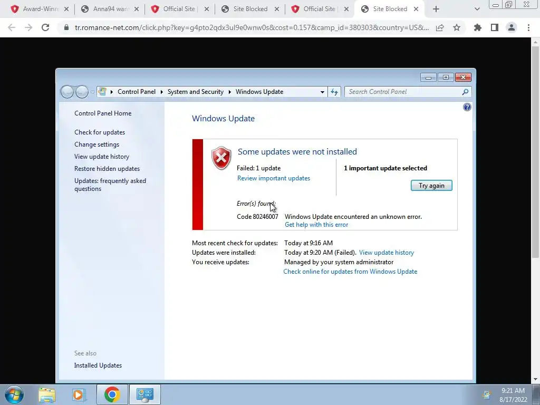The width and height of the screenshot is (540, 405).
Task: Click Review important updates link
Action: pos(274,178)
